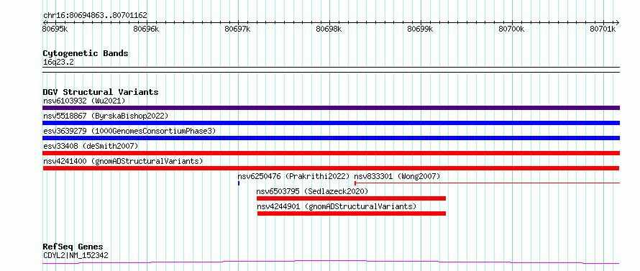640x271 pixels.
Task: Click the ruler's left end arrow
Action: [x=44, y=22]
